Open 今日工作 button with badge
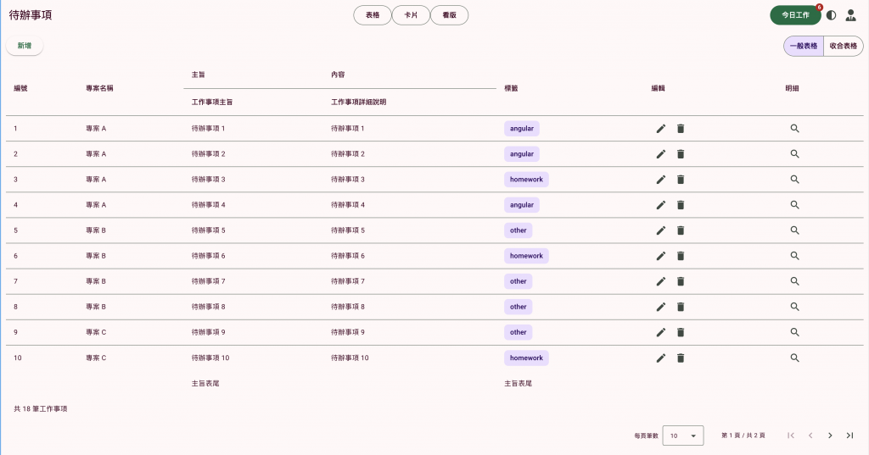 795,15
